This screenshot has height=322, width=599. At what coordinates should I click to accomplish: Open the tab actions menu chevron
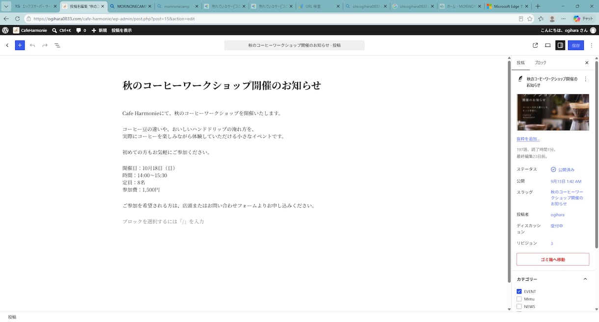pos(6,6)
